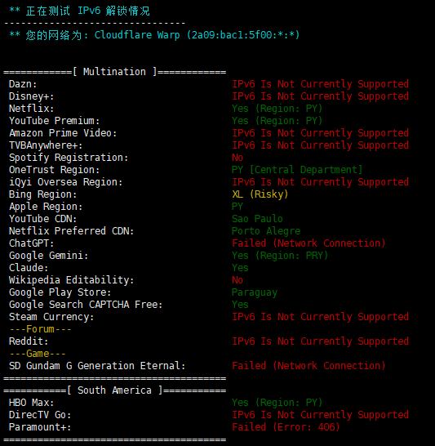Click the 'Claude:' label
The image size is (435, 446).
coord(29,268)
